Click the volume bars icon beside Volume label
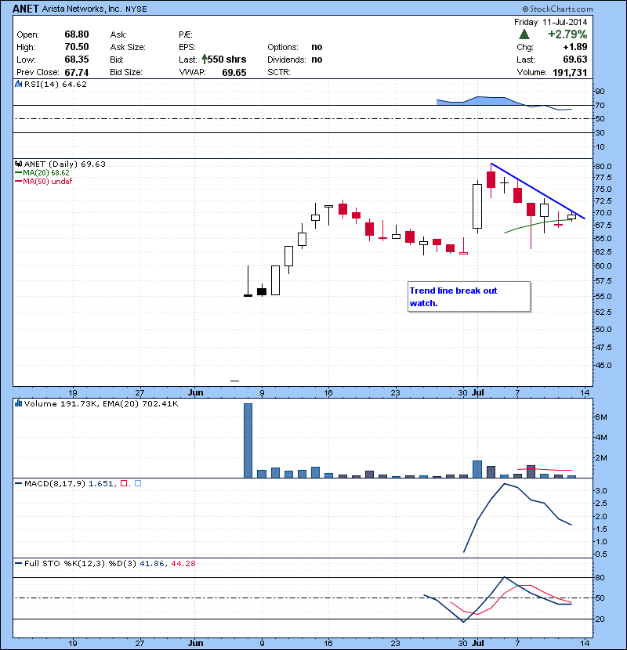Image resolution: width=627 pixels, height=650 pixels. coord(18,403)
